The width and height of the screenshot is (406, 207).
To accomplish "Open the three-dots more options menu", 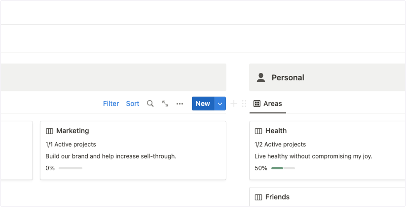I will (x=180, y=104).
